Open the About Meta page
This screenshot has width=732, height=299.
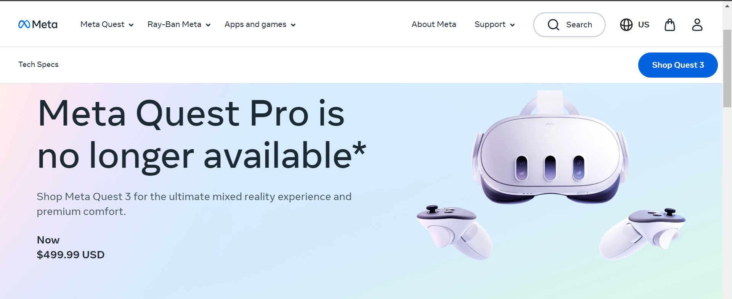434,24
